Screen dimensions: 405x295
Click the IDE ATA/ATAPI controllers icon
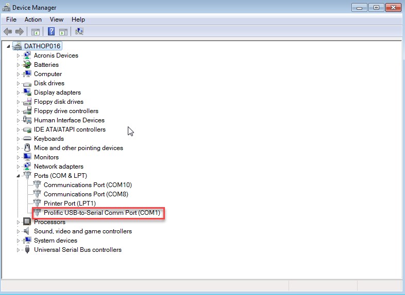pyautogui.click(x=27, y=130)
